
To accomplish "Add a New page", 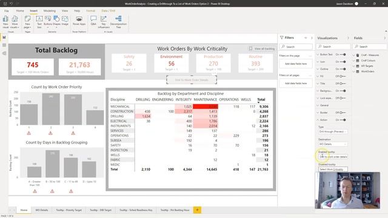I will click(27, 22).
